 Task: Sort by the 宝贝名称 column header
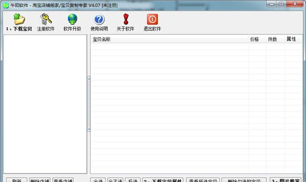[x=169, y=39]
